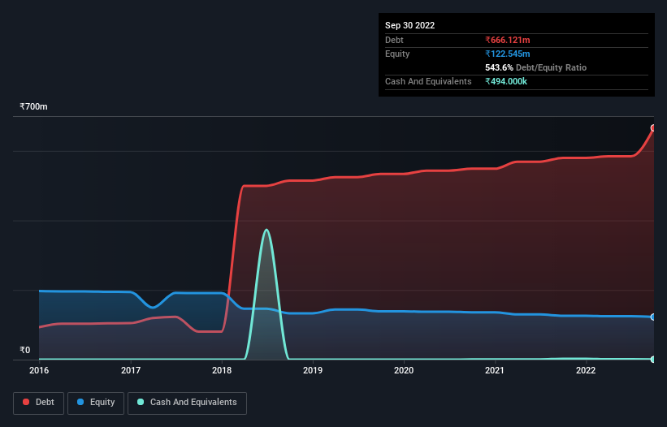Click the 2021 x-axis label
Image resolution: width=667 pixels, height=427 pixels.
tap(495, 370)
